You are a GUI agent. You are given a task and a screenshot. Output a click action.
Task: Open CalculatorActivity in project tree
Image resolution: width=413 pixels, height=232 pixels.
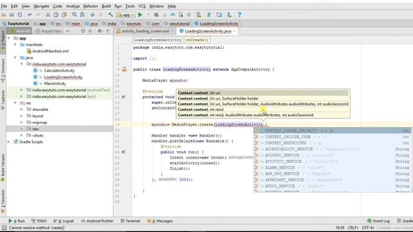pos(59,70)
